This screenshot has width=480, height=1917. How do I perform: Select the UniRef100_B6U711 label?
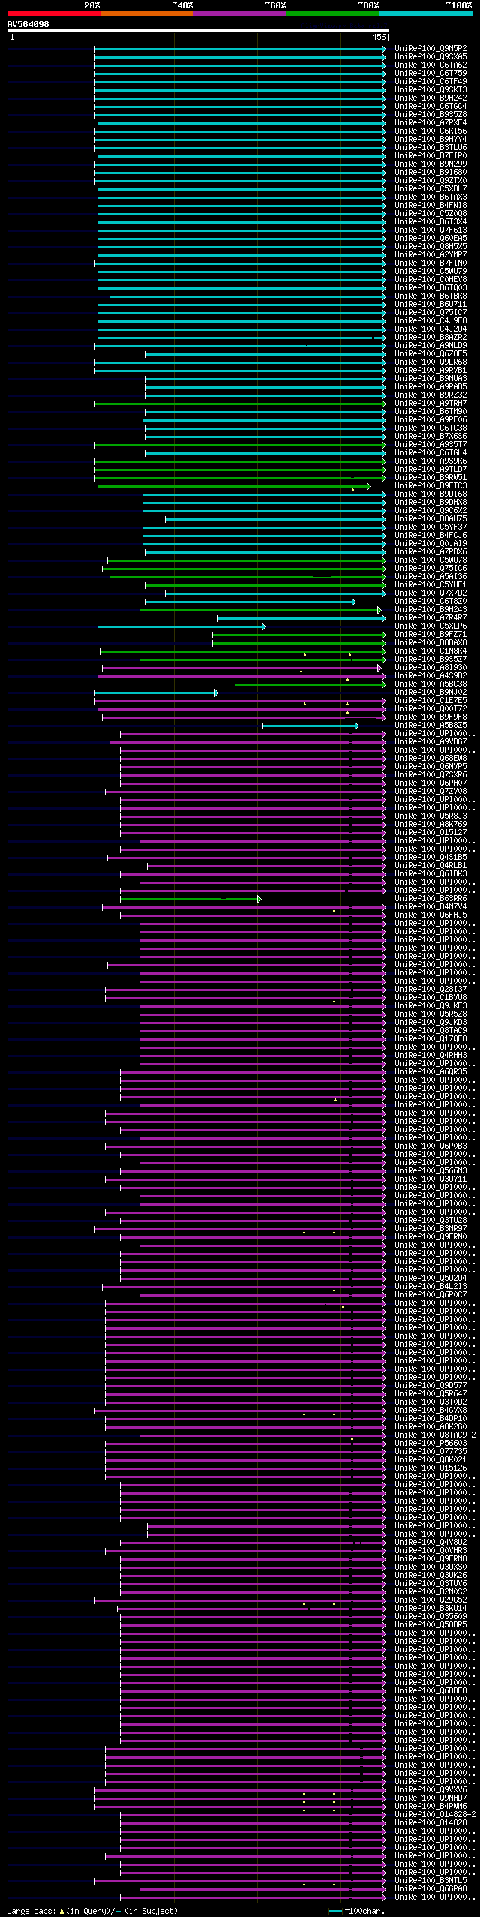click(430, 305)
